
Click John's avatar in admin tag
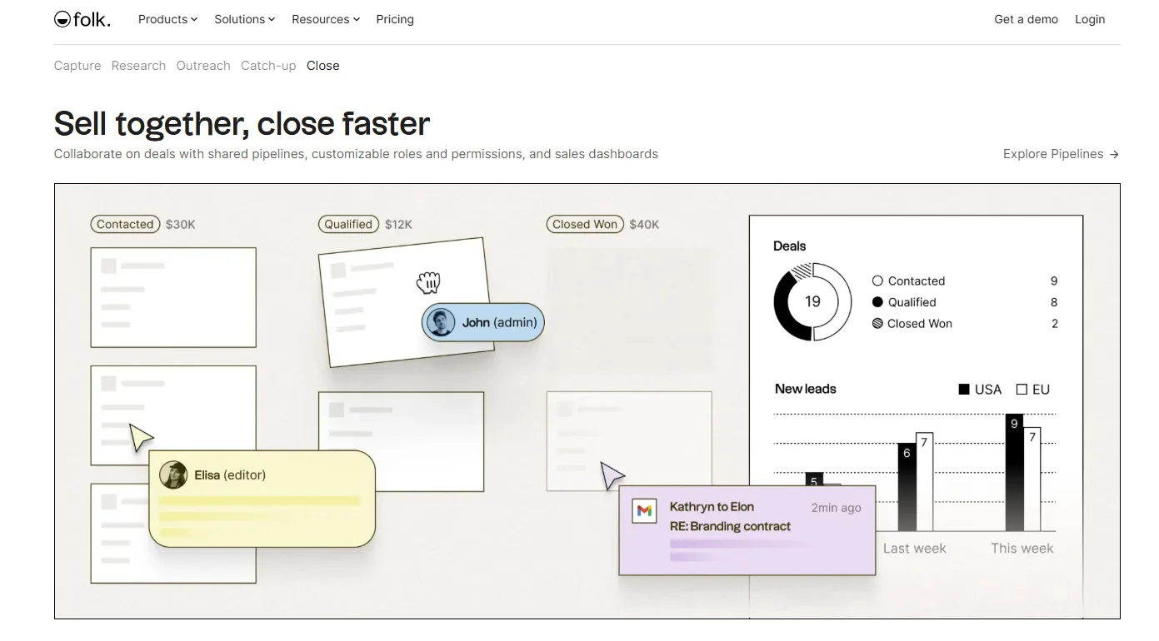click(x=440, y=322)
